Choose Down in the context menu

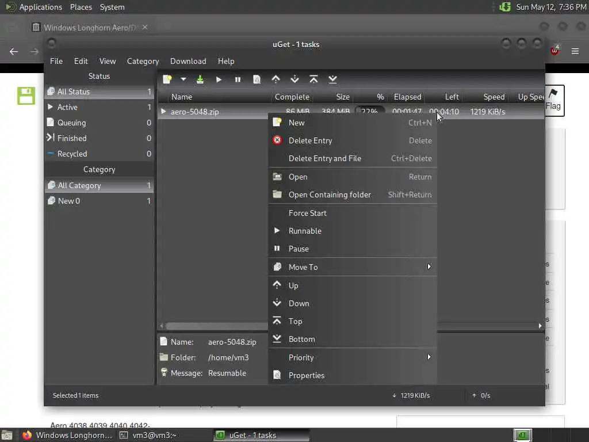(353, 303)
